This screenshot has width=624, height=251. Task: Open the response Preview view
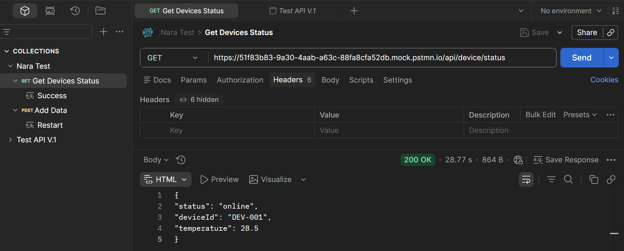point(219,180)
